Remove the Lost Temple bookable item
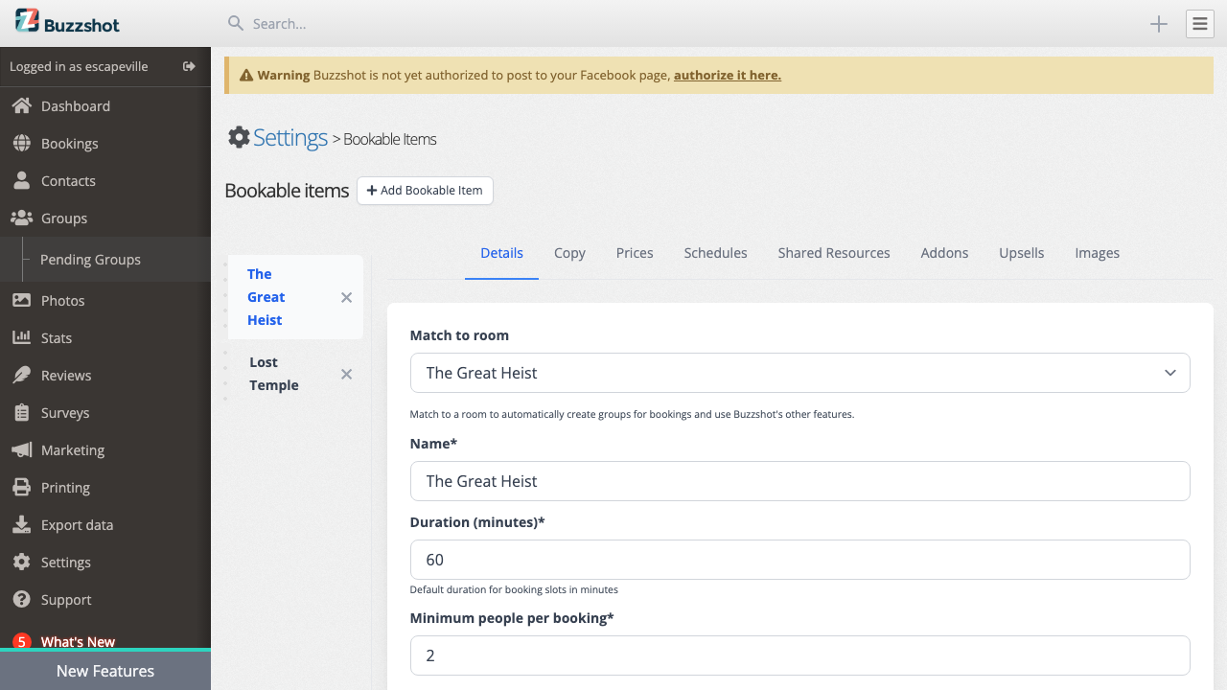The width and height of the screenshot is (1227, 690). click(346, 374)
